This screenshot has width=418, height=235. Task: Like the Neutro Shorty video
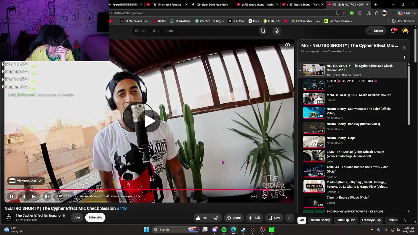(201, 218)
